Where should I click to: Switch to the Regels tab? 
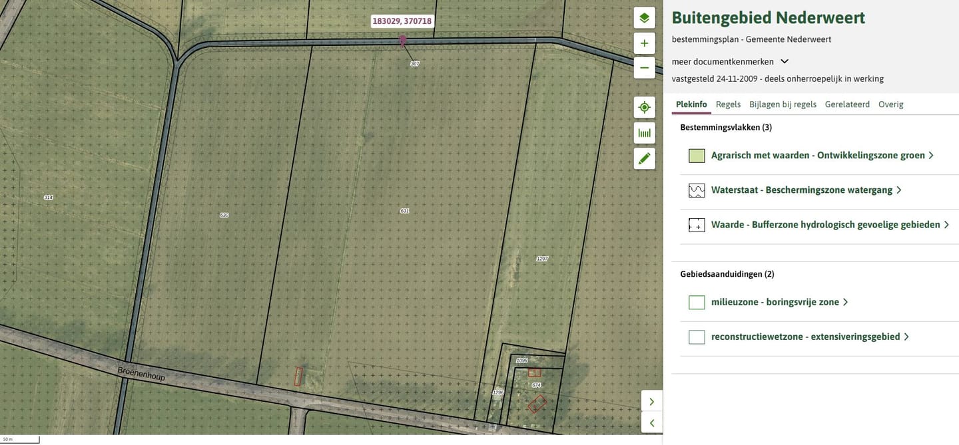coord(728,104)
